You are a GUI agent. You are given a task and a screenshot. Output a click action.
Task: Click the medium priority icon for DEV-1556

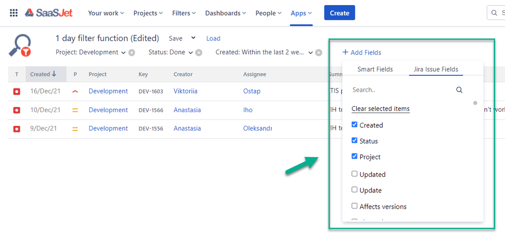click(75, 129)
